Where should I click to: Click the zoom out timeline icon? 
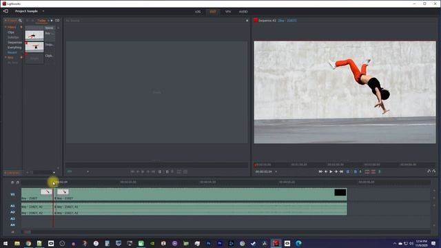12,183
